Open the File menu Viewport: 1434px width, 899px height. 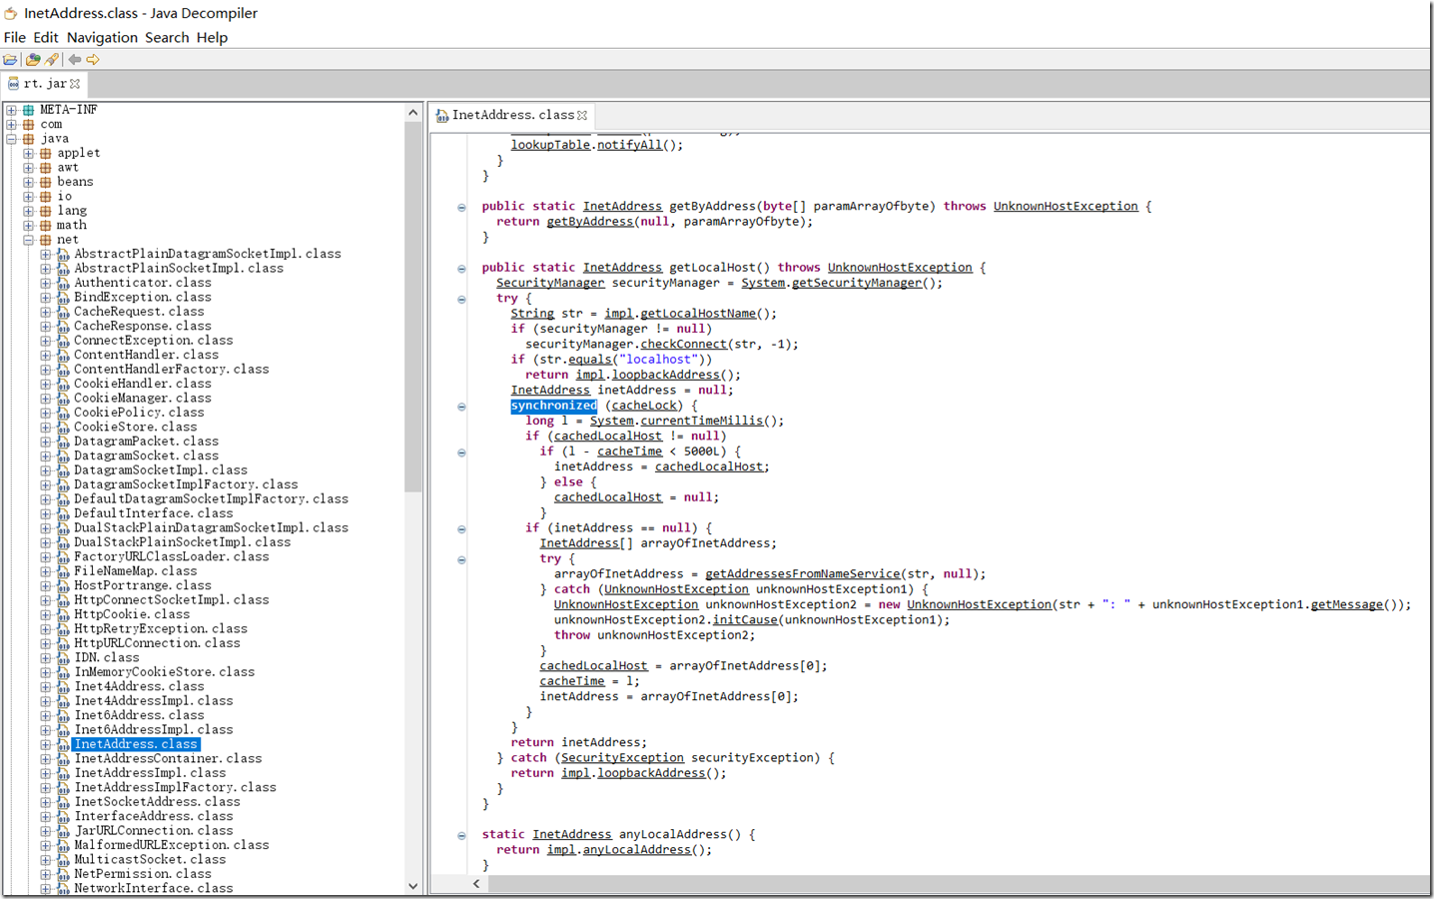pyautogui.click(x=15, y=37)
